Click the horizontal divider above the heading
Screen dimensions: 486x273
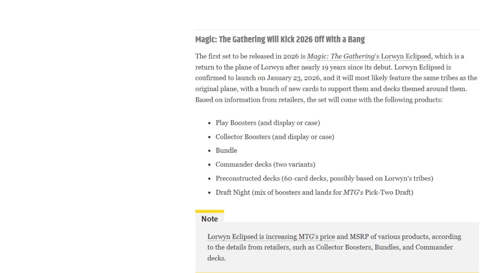(337, 30)
